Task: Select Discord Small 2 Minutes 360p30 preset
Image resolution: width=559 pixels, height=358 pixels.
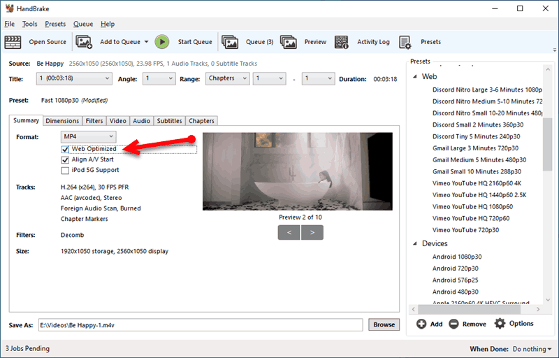Action: [x=478, y=124]
